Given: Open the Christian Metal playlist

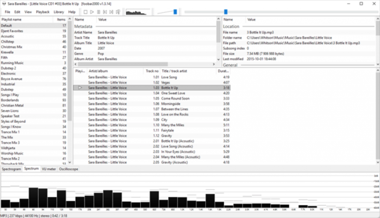Looking at the screenshot, I should pos(34,105).
